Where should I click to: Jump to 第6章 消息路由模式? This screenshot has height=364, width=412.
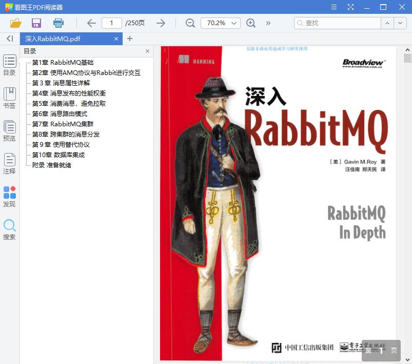(60, 113)
